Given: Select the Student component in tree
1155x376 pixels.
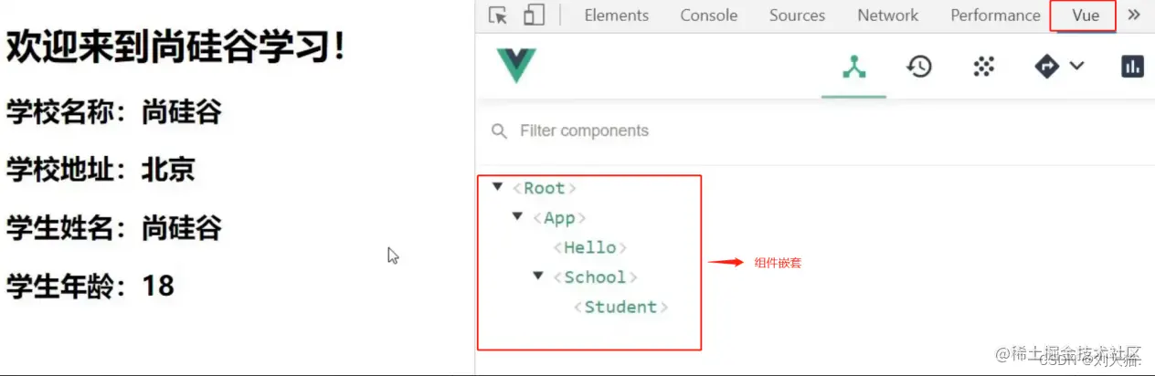Looking at the screenshot, I should [x=620, y=307].
